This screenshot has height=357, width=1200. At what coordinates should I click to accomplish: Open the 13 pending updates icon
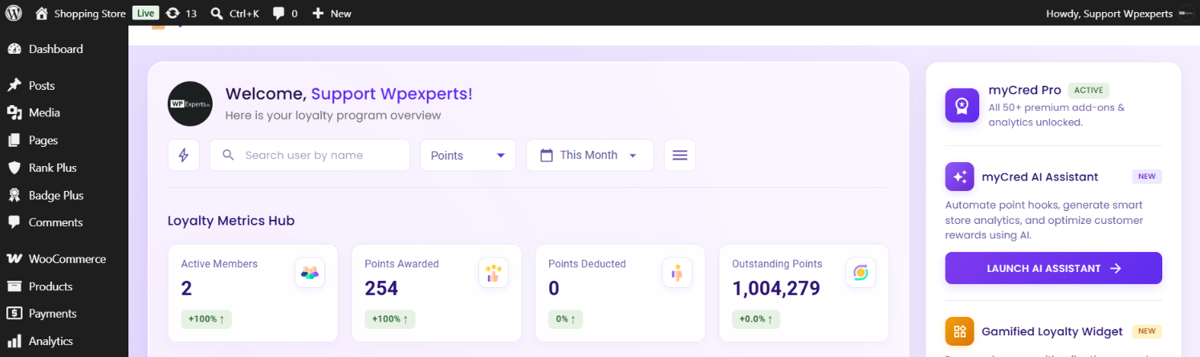[181, 13]
